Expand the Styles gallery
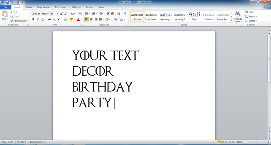 [232, 20]
